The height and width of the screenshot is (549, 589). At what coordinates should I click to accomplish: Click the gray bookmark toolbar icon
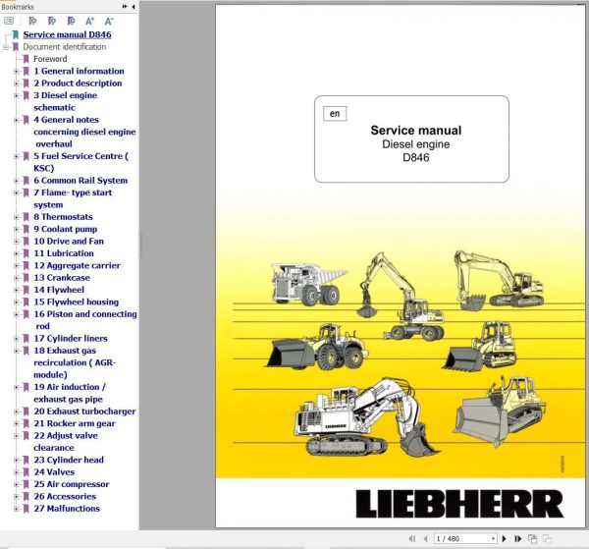(x=32, y=22)
